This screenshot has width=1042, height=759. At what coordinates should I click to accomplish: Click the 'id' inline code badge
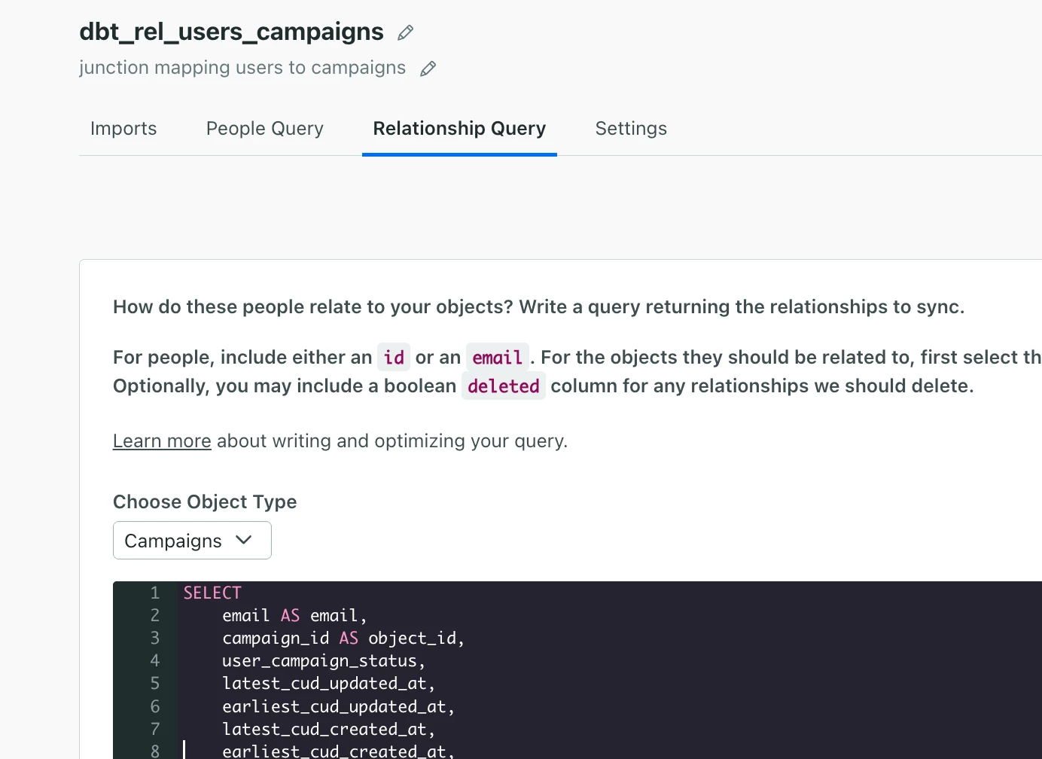[x=394, y=357]
